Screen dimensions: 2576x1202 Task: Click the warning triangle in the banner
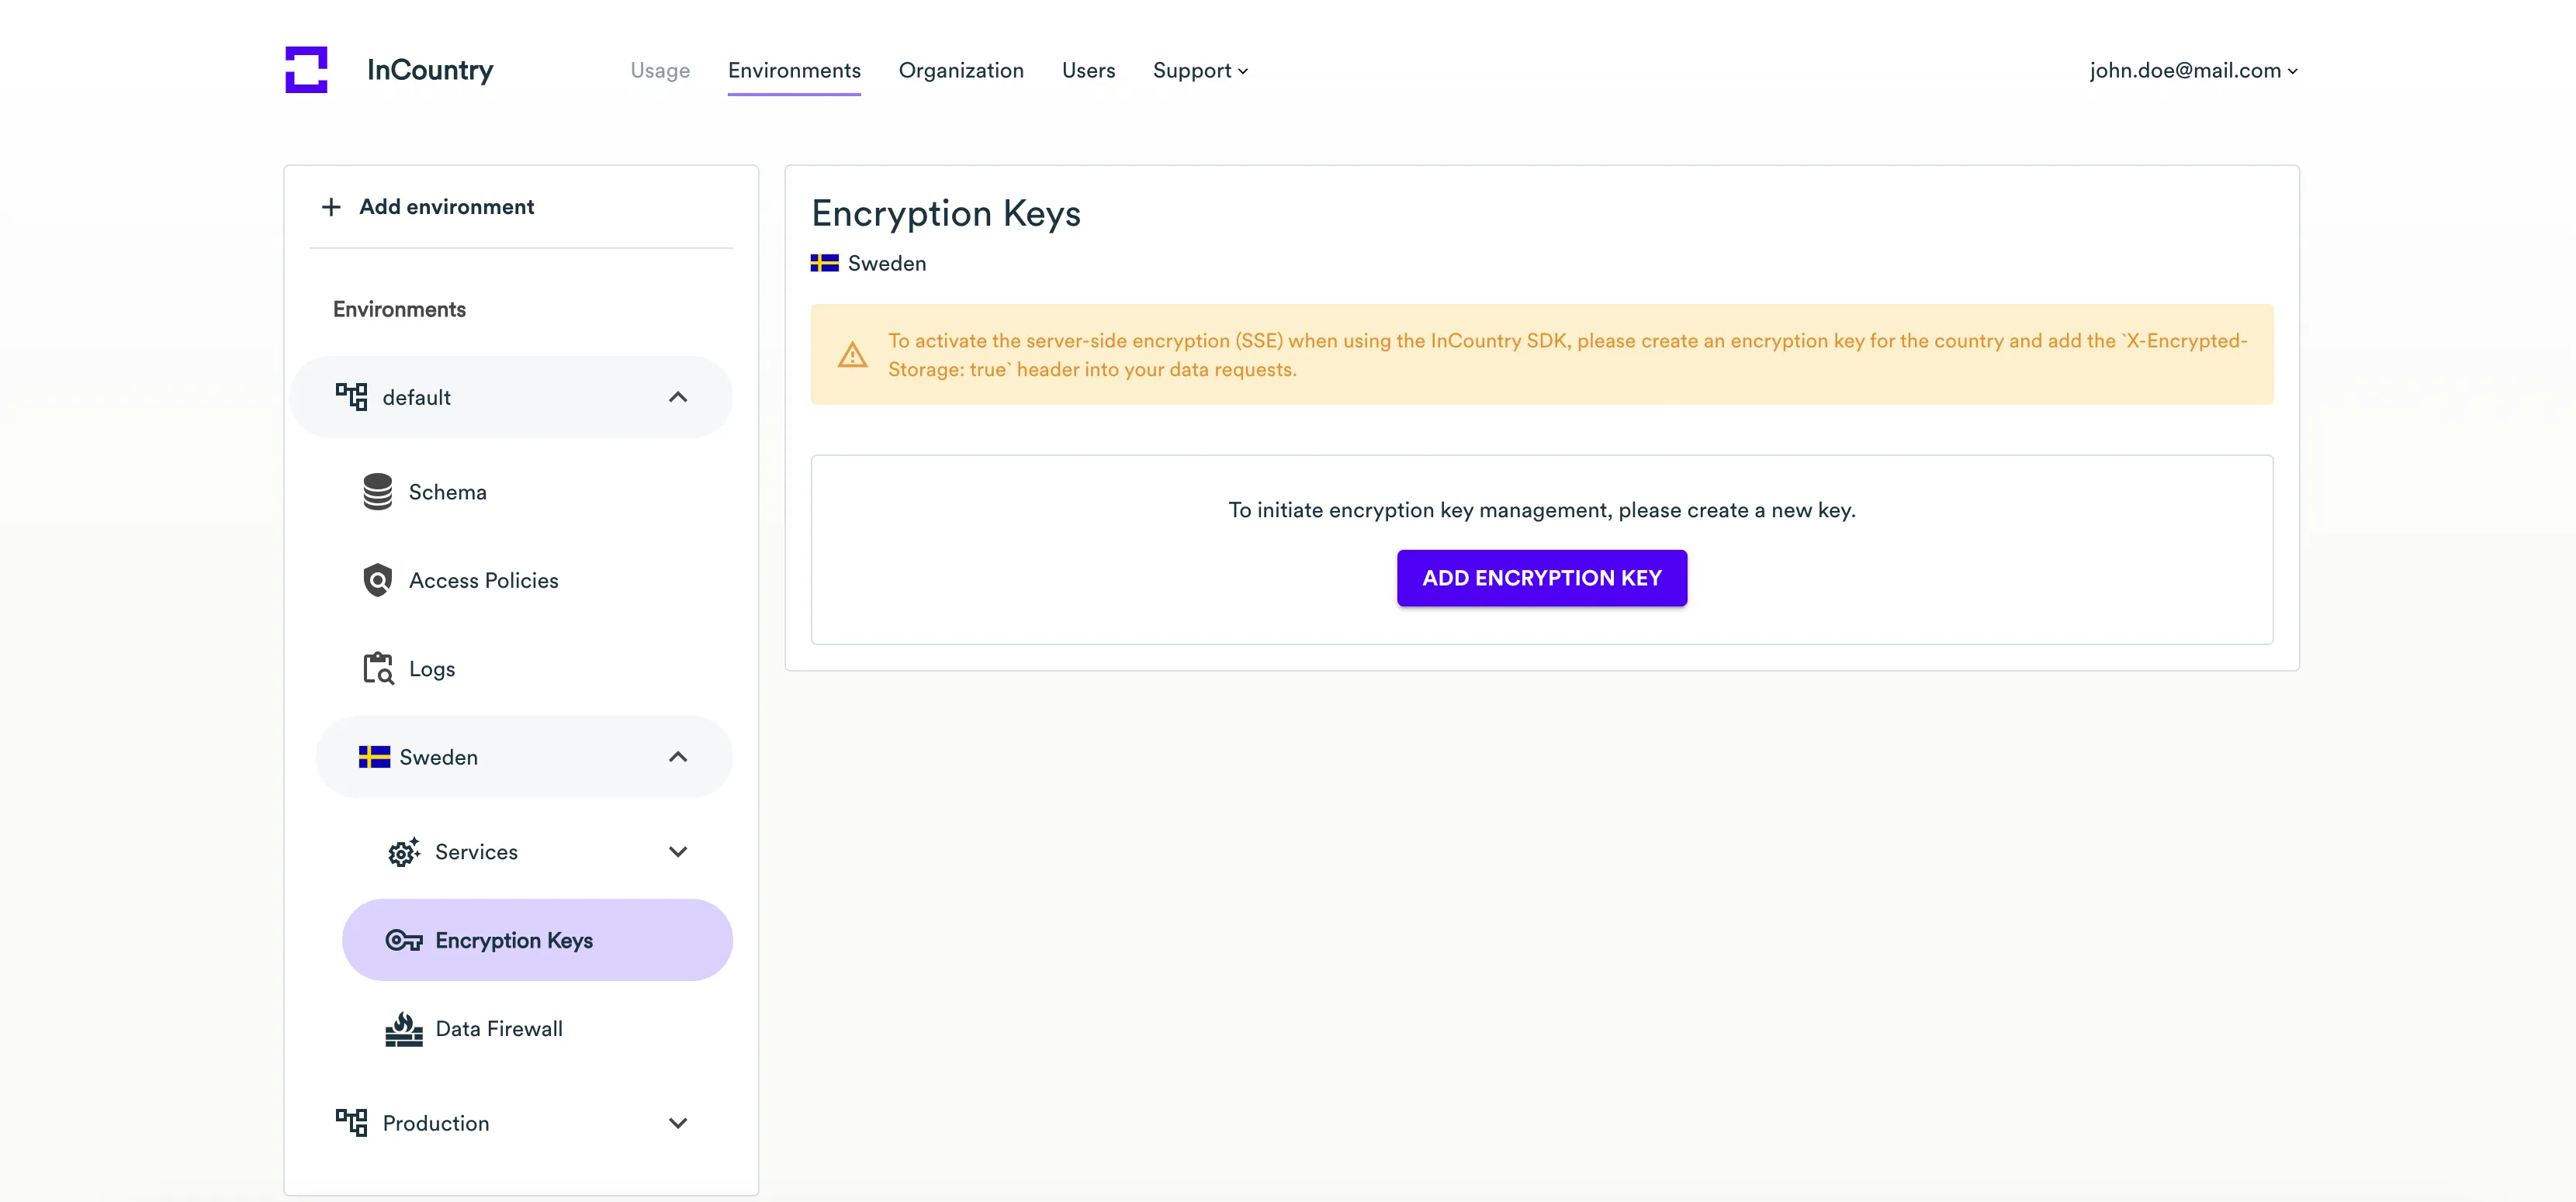[x=852, y=354]
